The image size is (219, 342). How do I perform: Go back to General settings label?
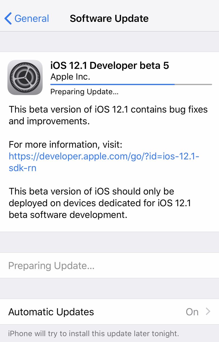pos(31,19)
